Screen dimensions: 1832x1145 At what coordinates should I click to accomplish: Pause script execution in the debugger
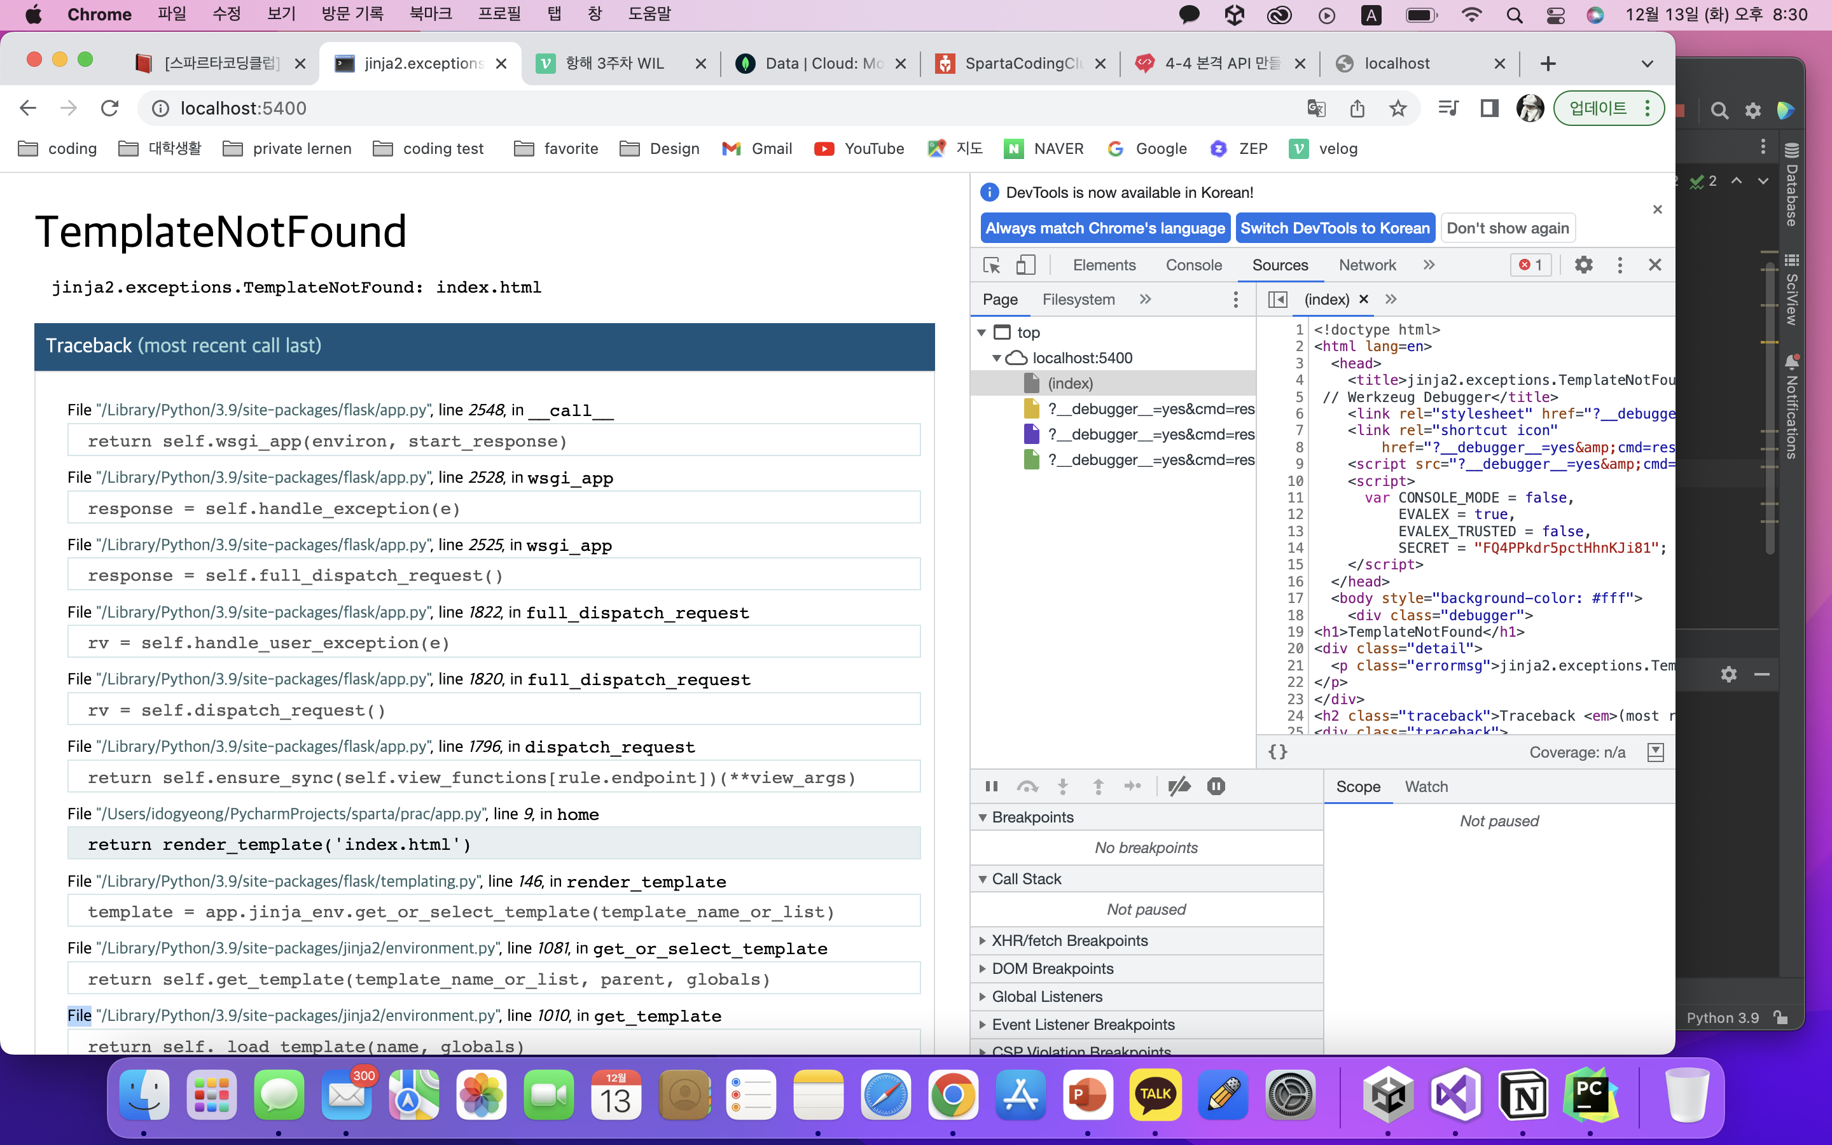992,787
